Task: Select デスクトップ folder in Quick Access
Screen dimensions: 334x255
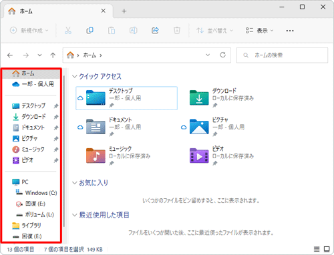Action: point(126,98)
